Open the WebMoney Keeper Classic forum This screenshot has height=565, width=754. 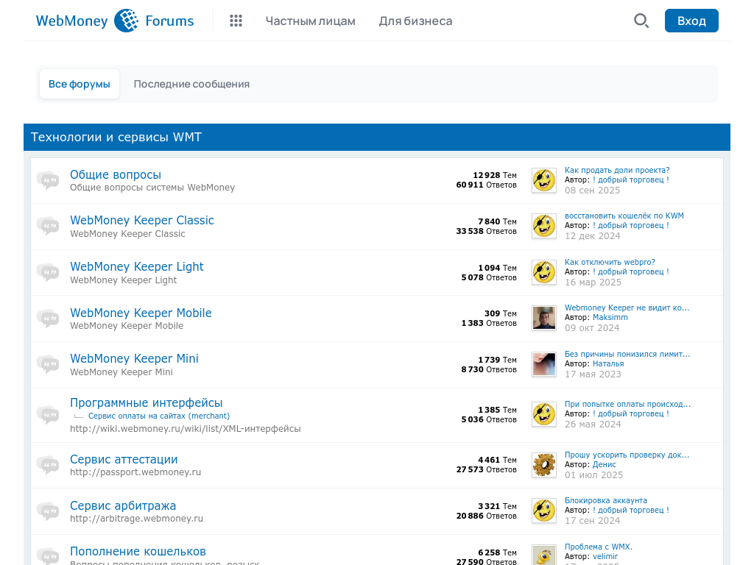tap(142, 221)
